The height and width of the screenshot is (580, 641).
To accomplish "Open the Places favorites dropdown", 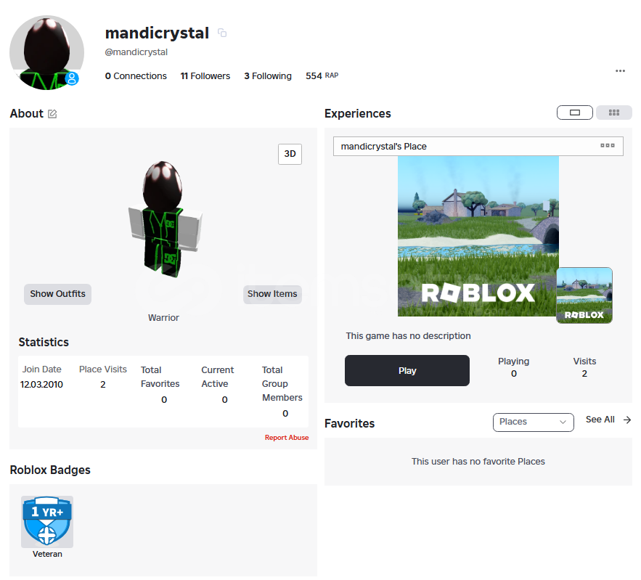I will click(533, 422).
